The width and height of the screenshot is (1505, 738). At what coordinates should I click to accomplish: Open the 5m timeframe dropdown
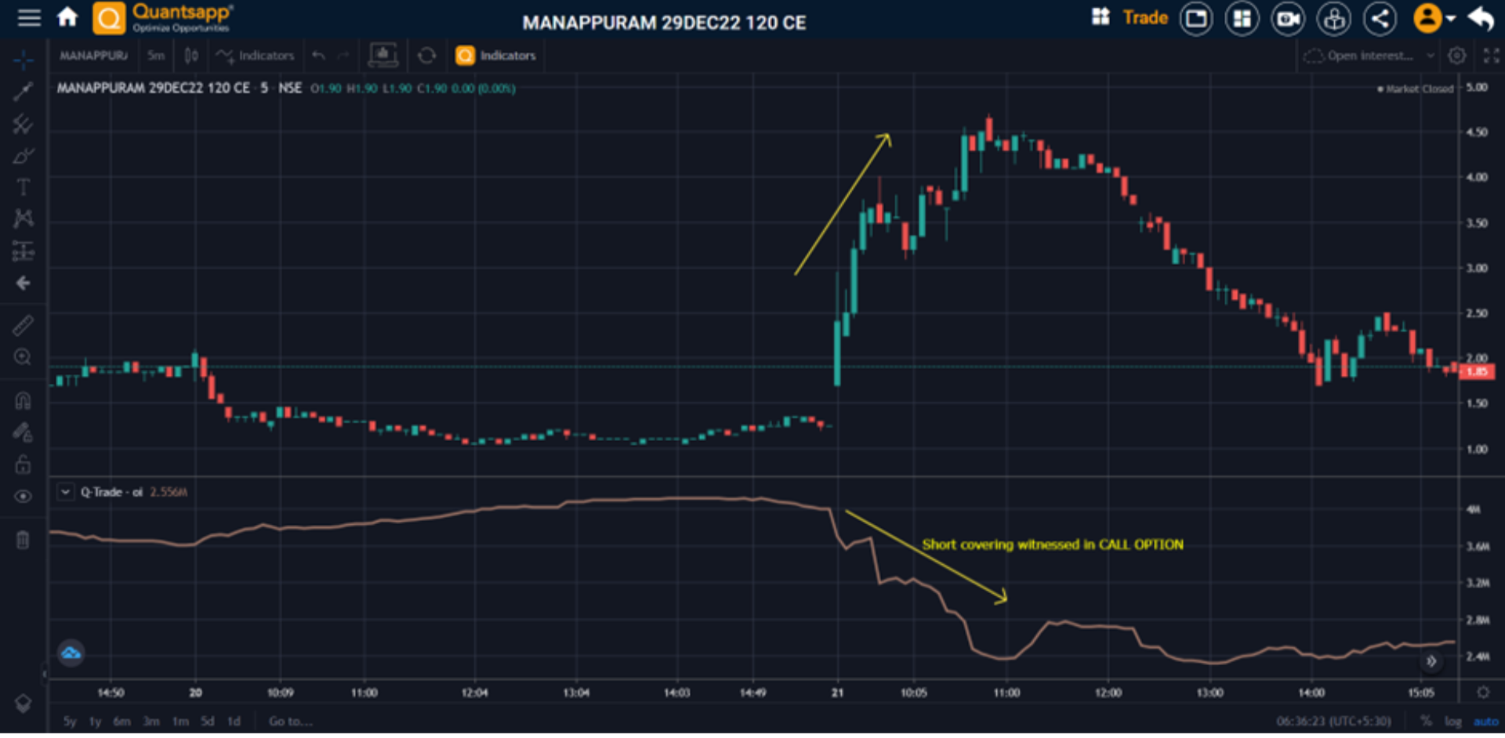click(x=156, y=56)
